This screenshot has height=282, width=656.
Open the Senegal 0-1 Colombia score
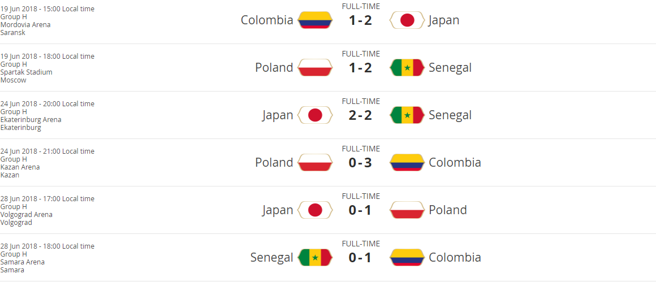pos(361,258)
